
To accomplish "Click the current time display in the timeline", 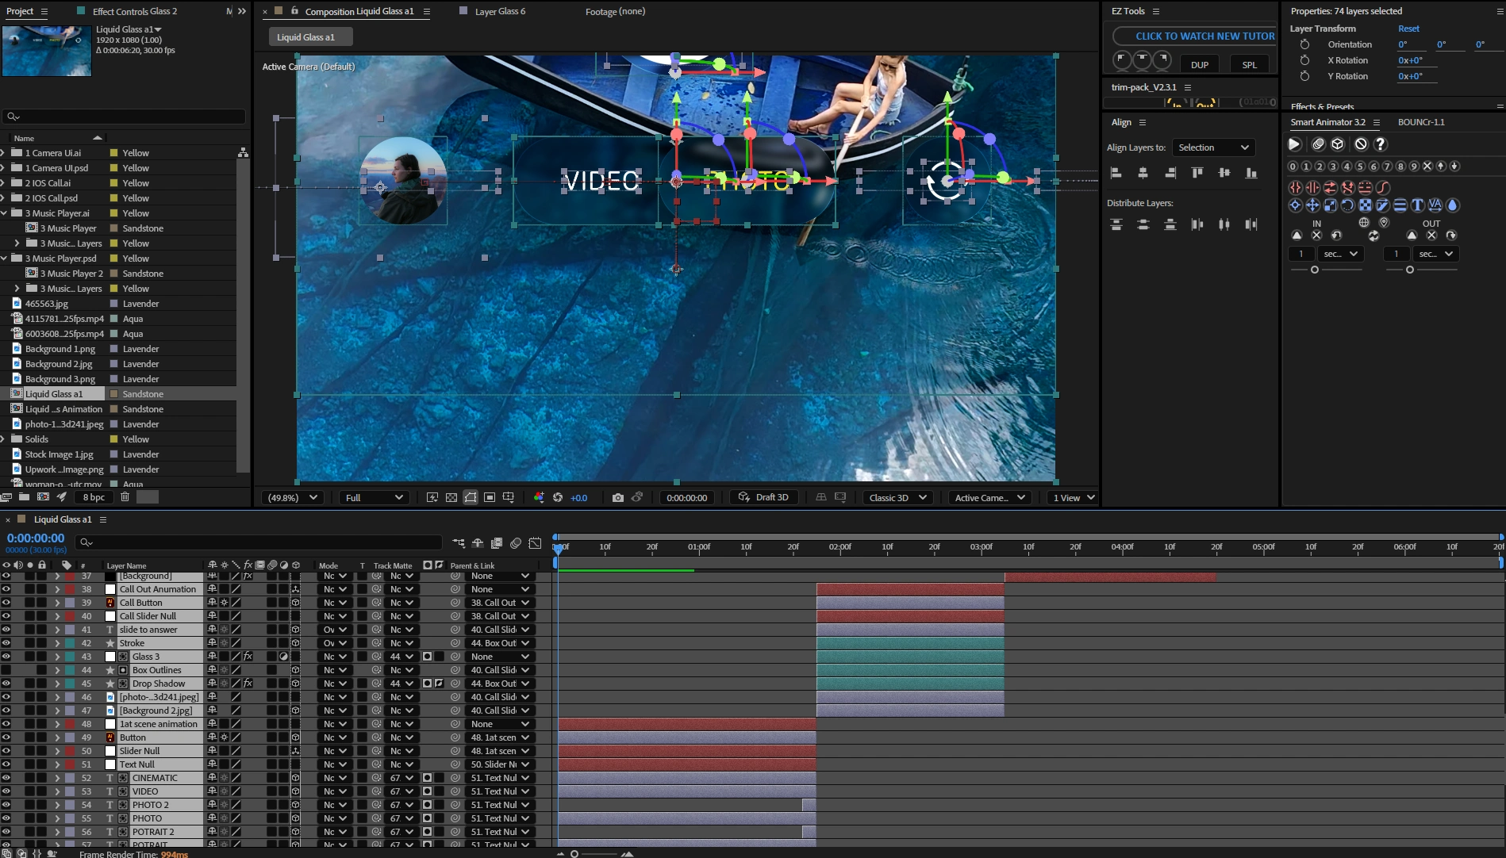I will pyautogui.click(x=35, y=538).
